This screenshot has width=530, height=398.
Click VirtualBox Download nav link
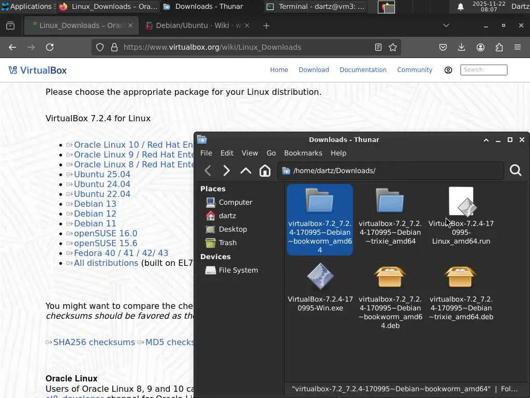[x=314, y=70]
